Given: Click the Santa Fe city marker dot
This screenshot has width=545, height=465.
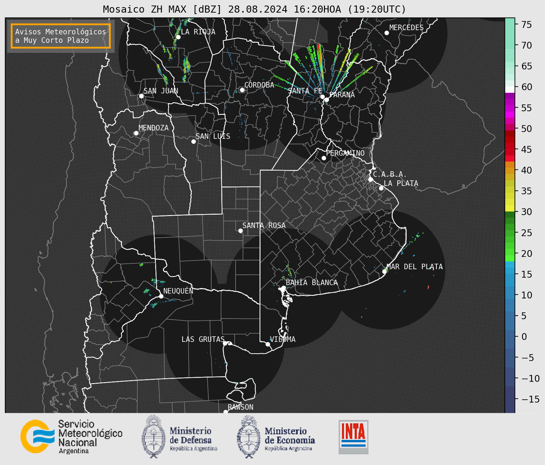Looking at the screenshot, I should (x=322, y=97).
